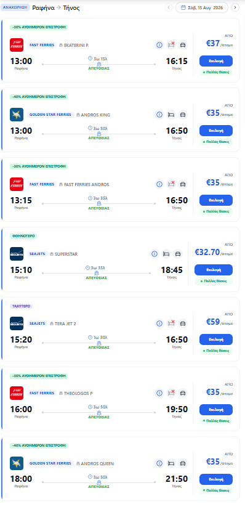Screen dimensions: 245x512
Task: Click the ΦΘΗΝΟΤΕΡΟ cheapest badge
Action: coord(23,236)
